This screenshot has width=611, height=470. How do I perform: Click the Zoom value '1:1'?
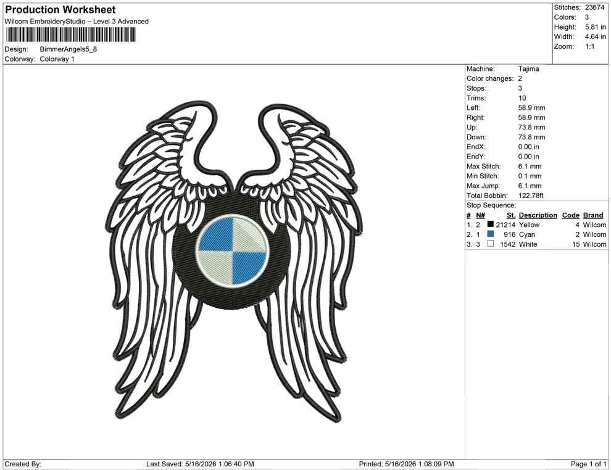click(x=590, y=46)
